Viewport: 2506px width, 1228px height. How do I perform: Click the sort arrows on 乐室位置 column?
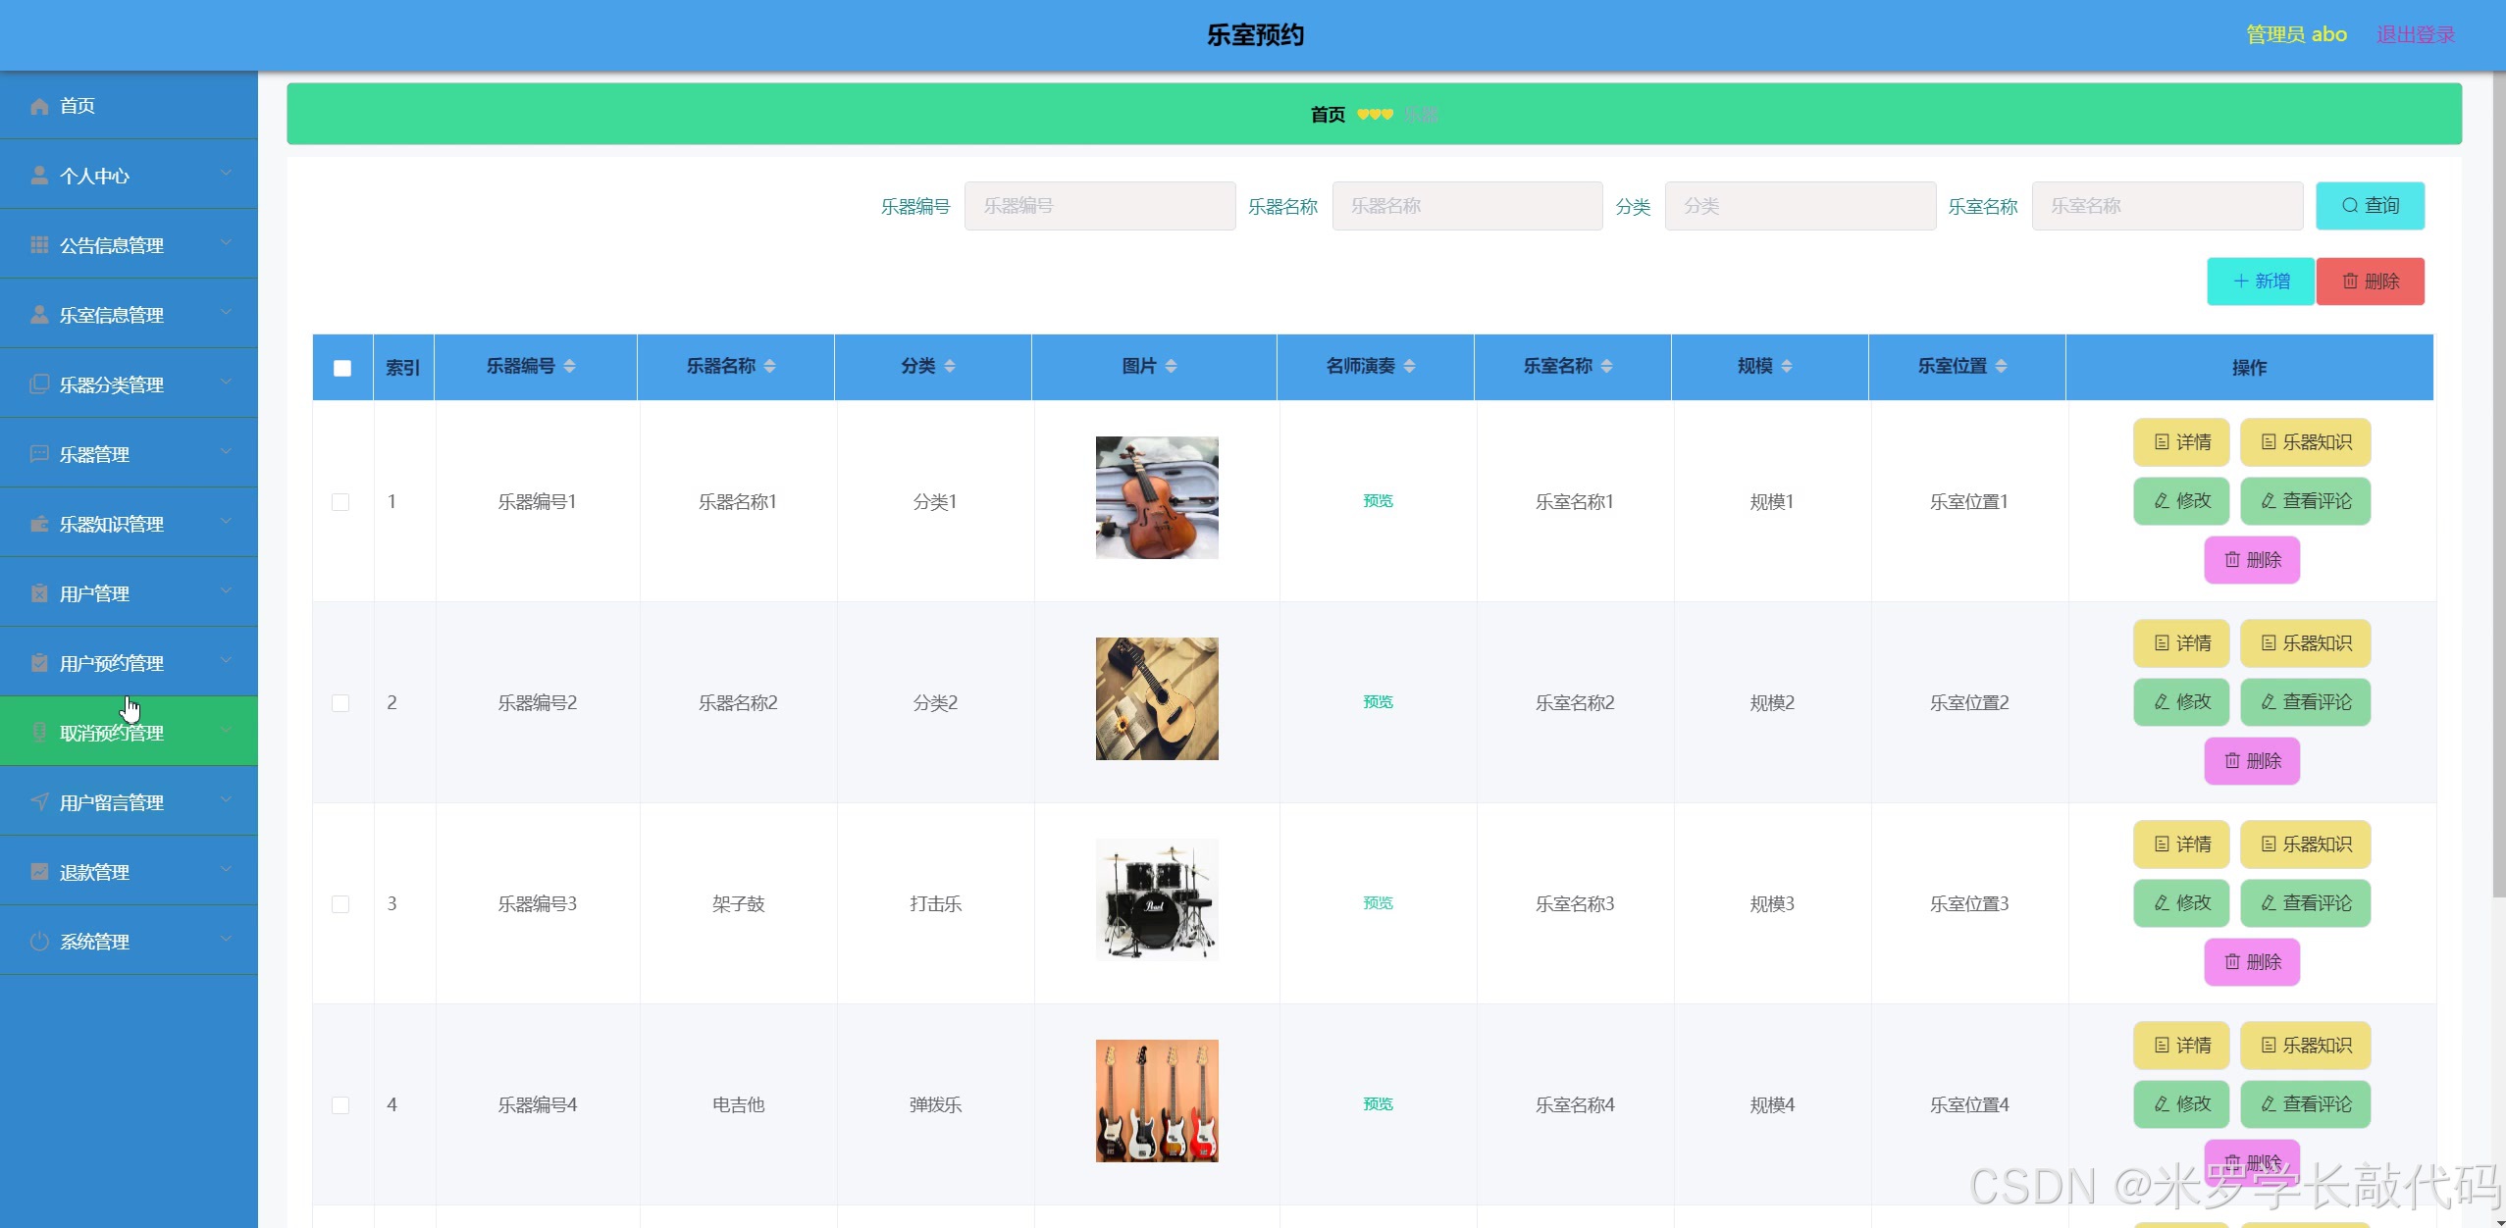[x=2001, y=366]
